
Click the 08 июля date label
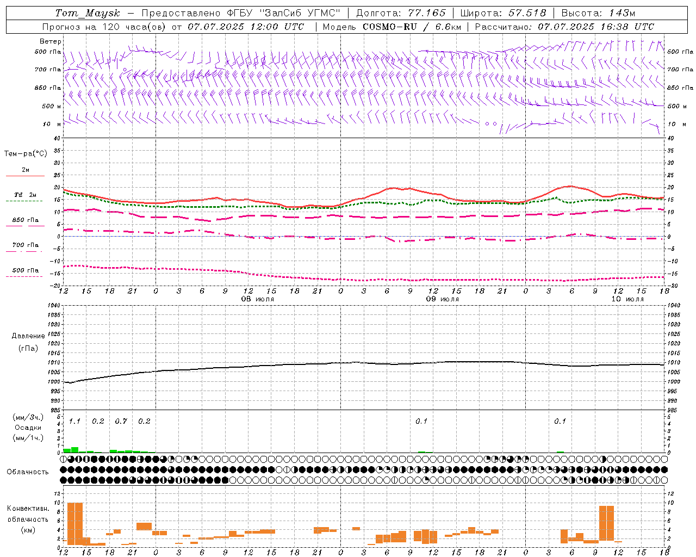pyautogui.click(x=258, y=299)
